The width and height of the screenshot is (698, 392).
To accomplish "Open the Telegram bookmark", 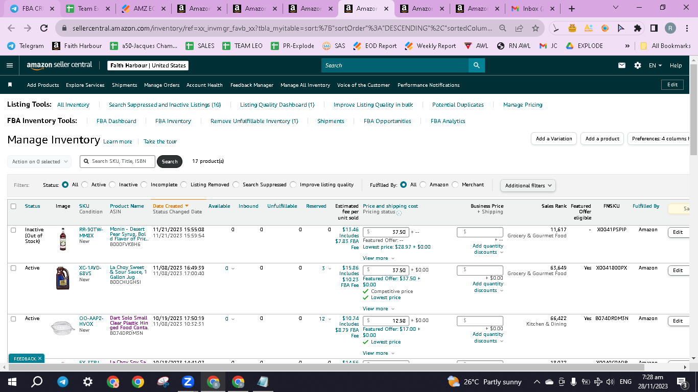I will coord(26,45).
